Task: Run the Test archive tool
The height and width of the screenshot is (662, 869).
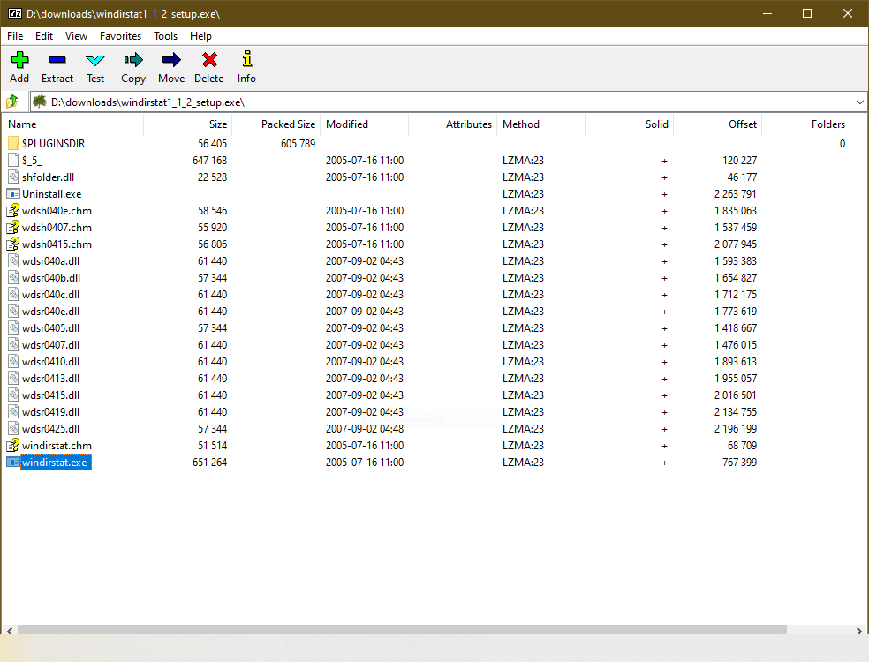Action: pos(95,60)
